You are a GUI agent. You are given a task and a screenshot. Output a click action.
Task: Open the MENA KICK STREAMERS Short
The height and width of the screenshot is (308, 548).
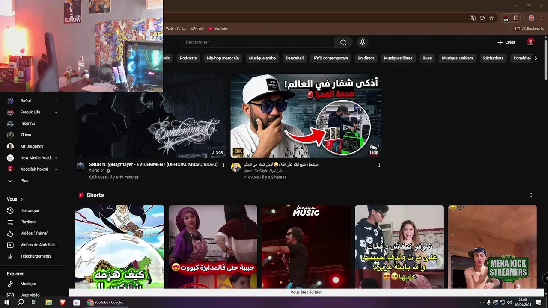point(492,247)
